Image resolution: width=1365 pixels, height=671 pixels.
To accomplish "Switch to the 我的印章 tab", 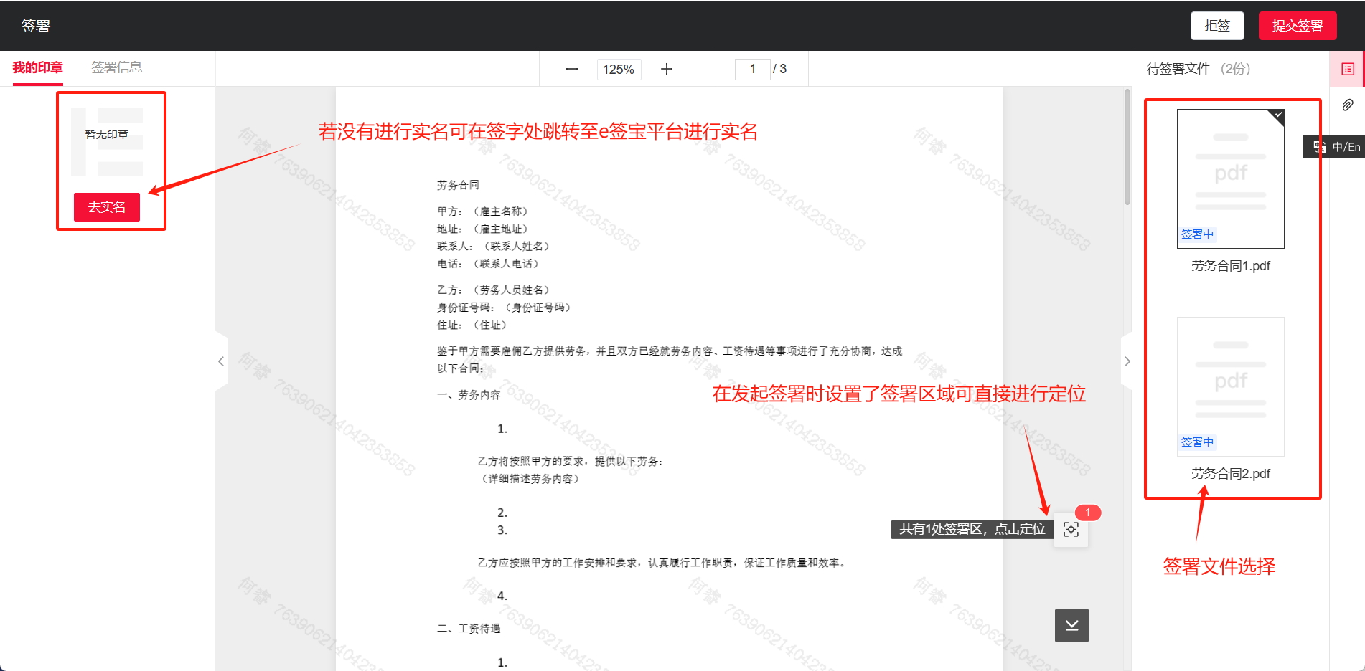I will (38, 67).
